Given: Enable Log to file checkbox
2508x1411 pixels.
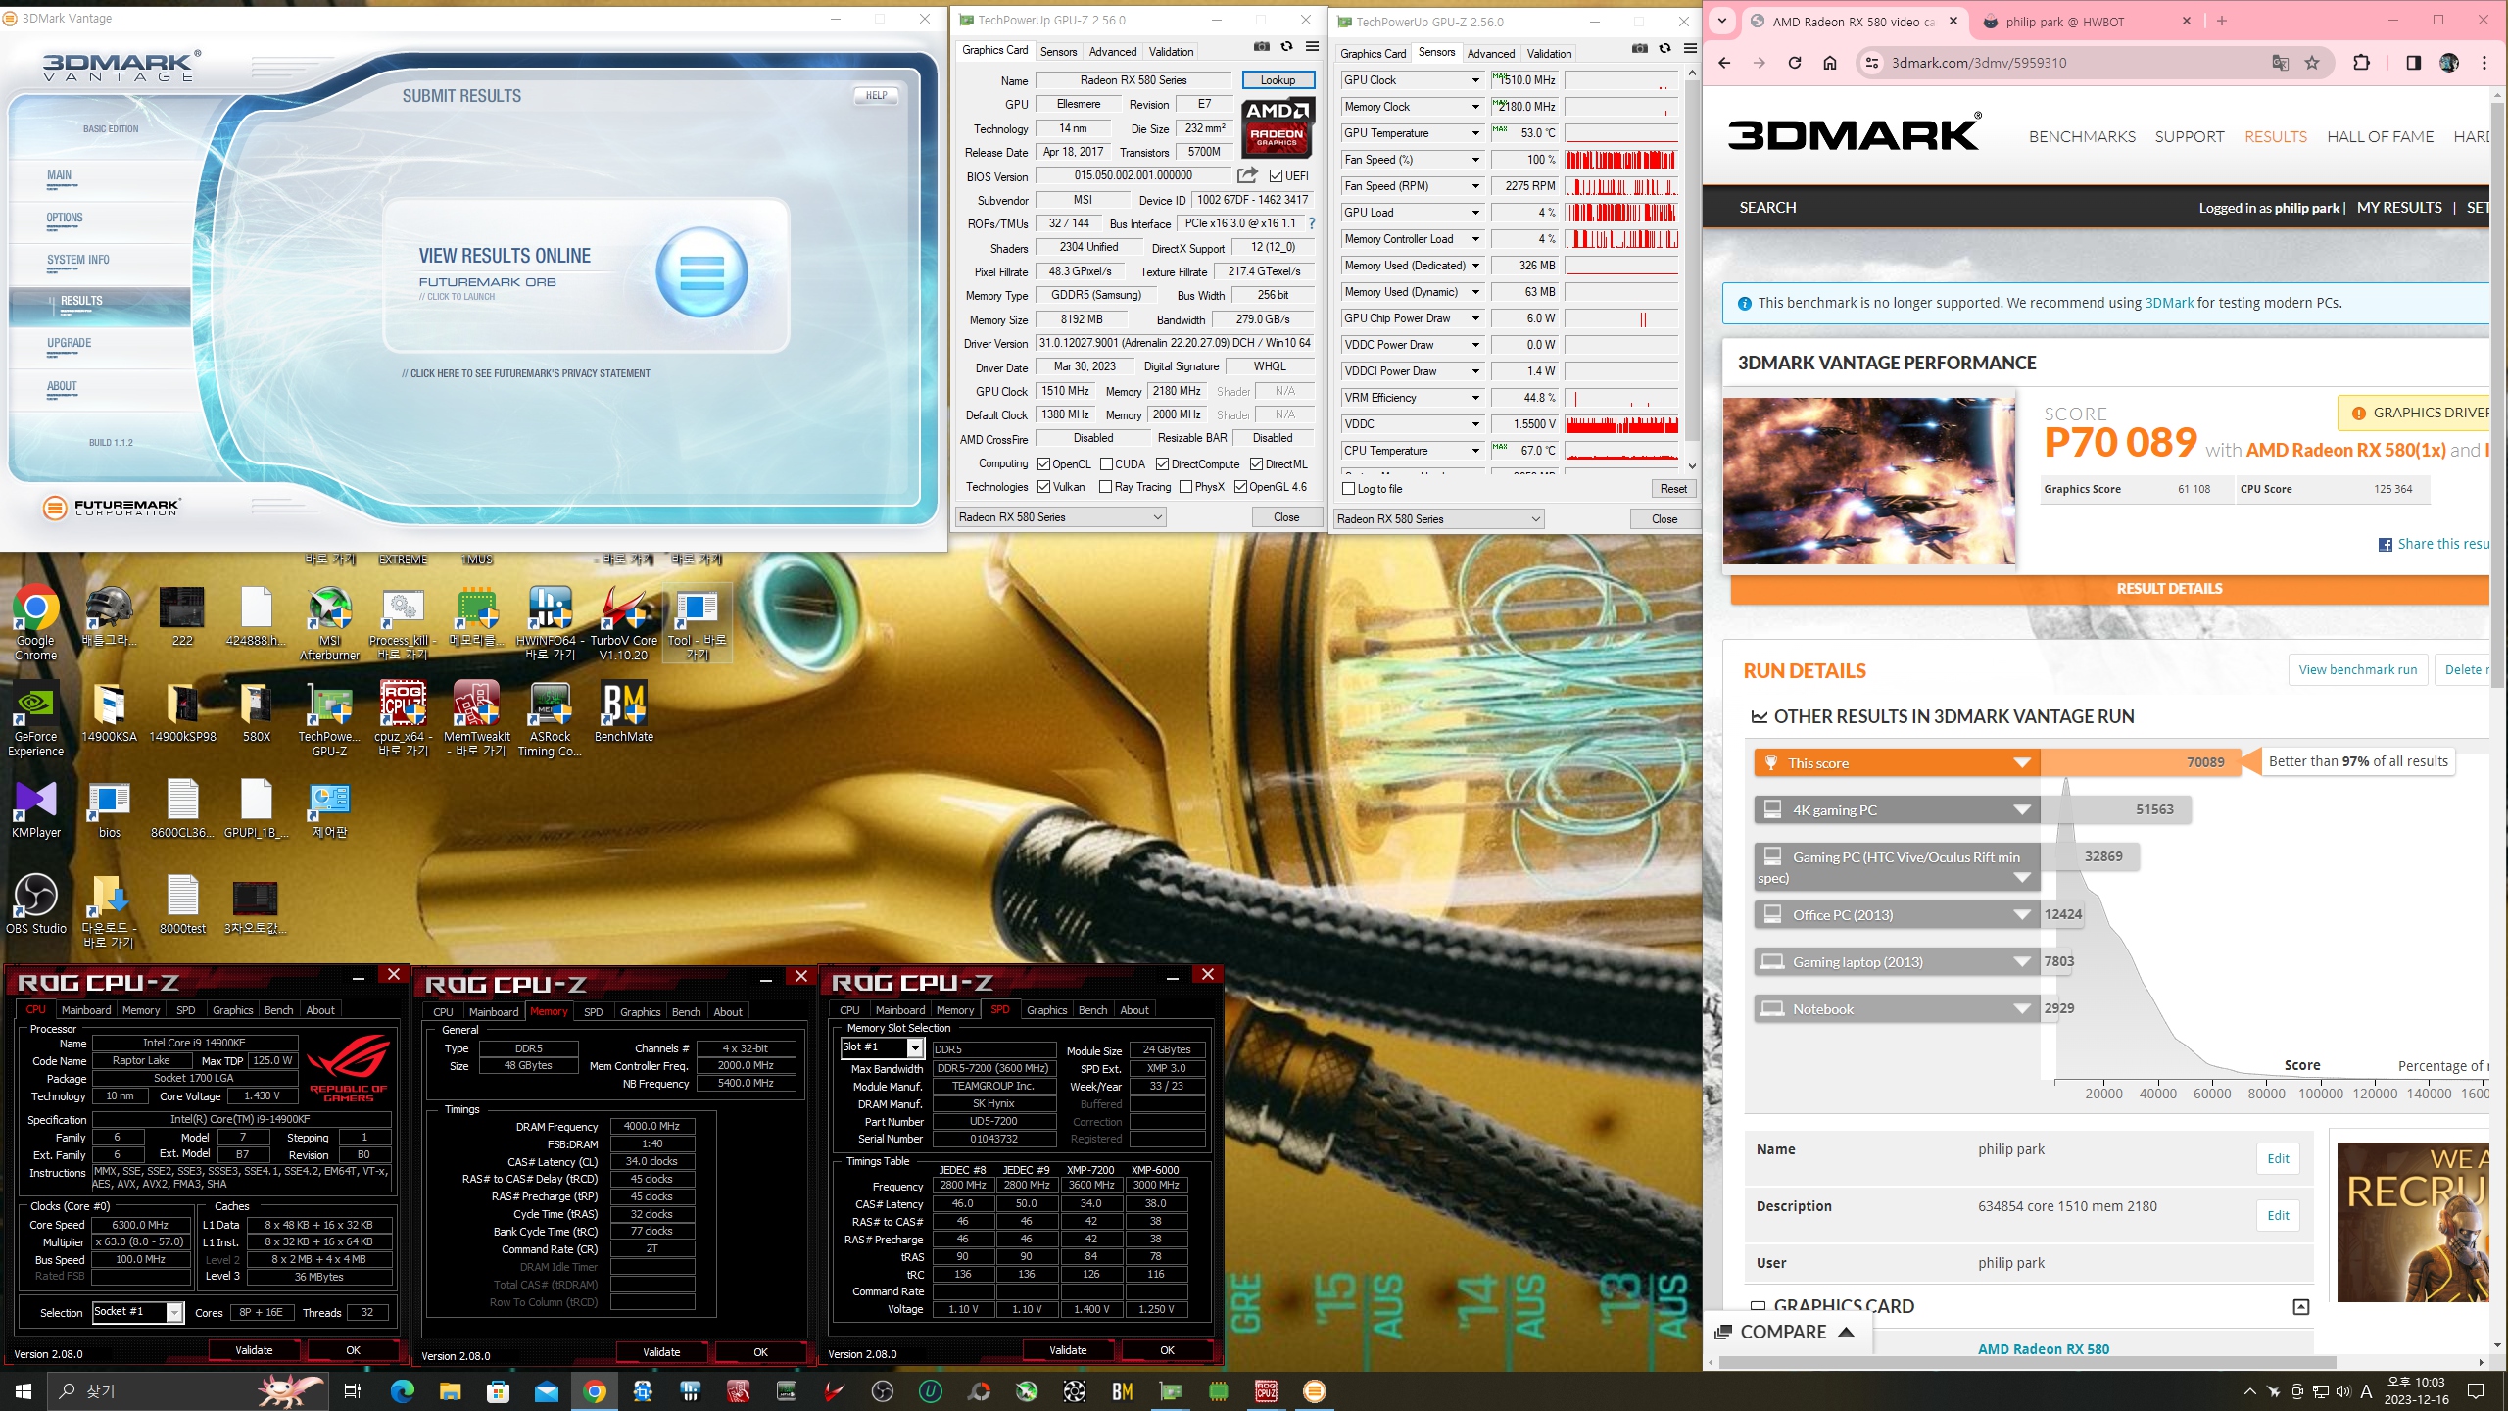Looking at the screenshot, I should pos(1349,489).
